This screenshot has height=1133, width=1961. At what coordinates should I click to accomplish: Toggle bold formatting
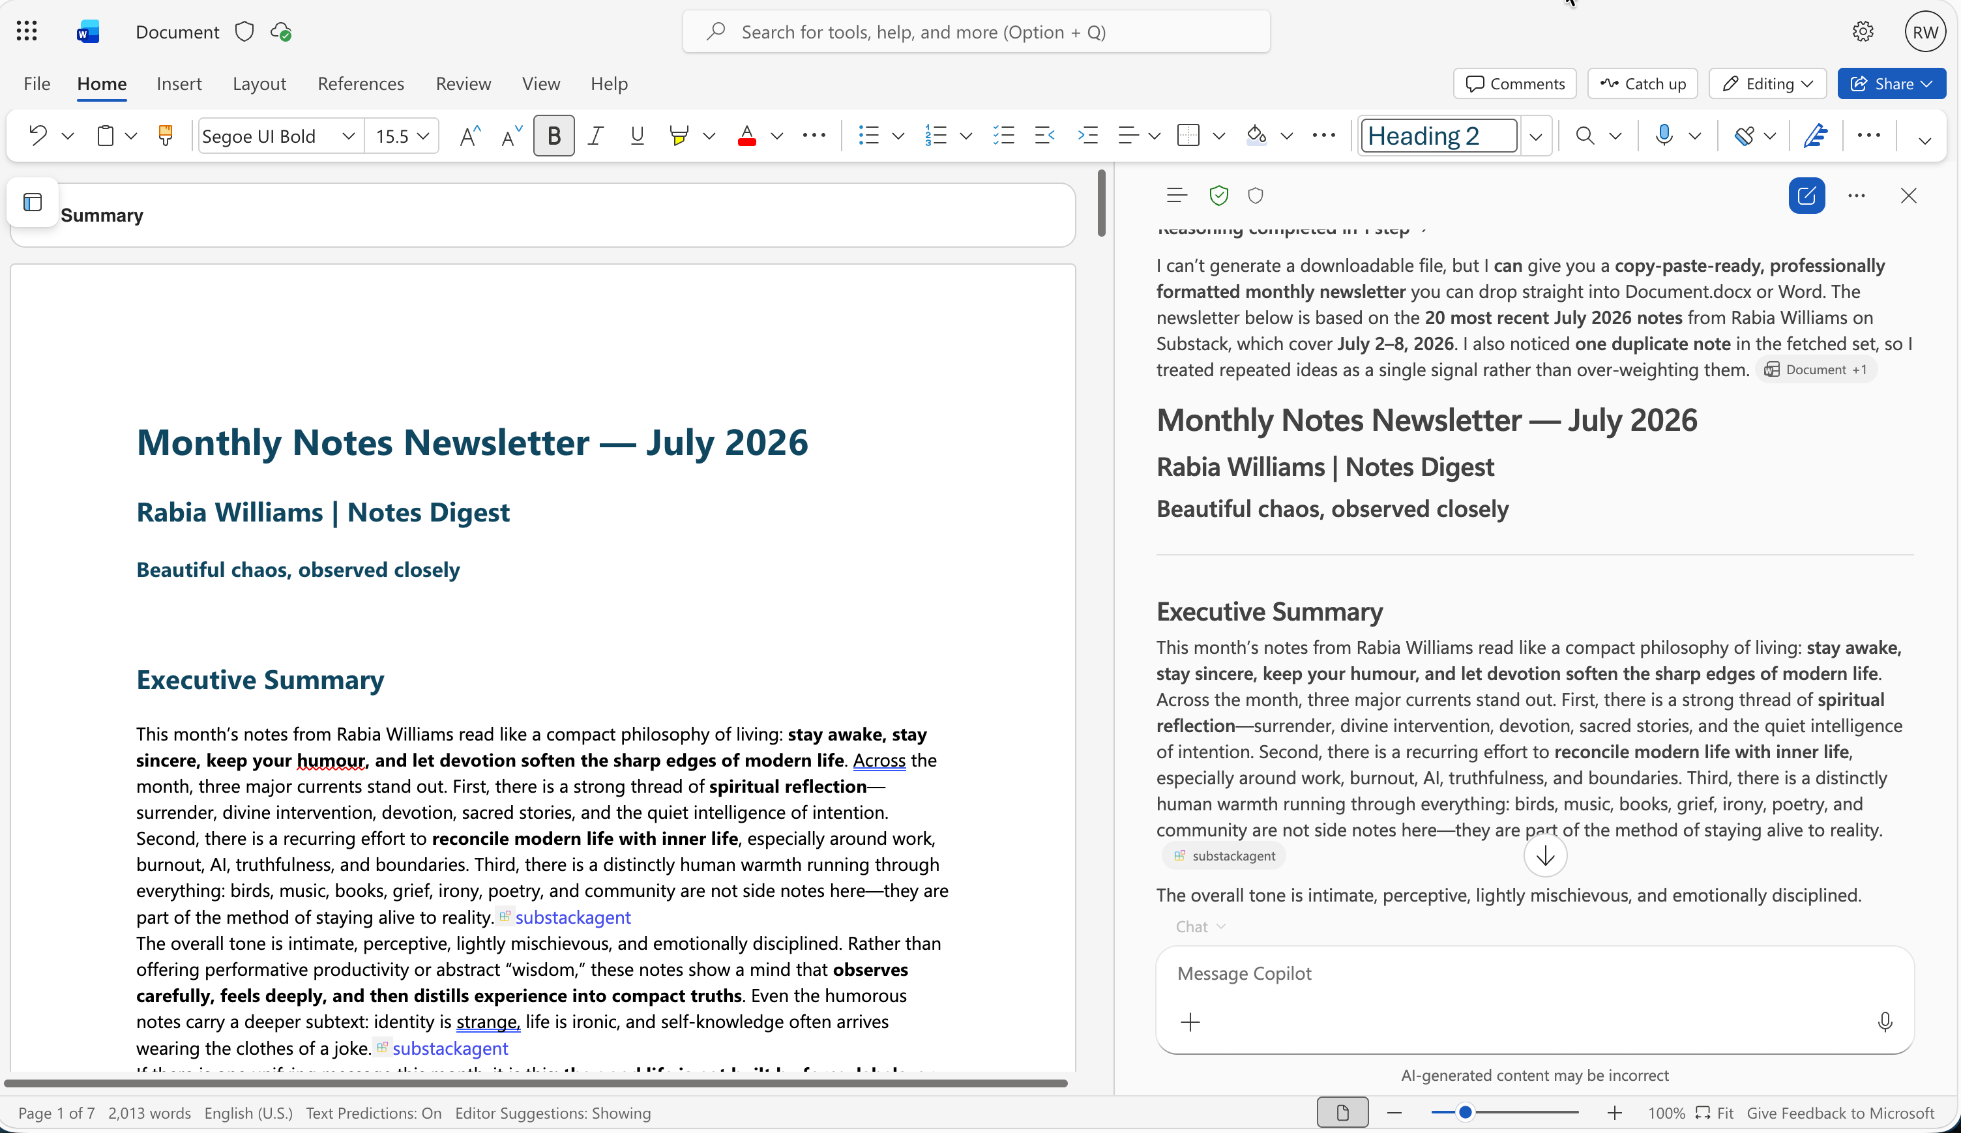(554, 136)
